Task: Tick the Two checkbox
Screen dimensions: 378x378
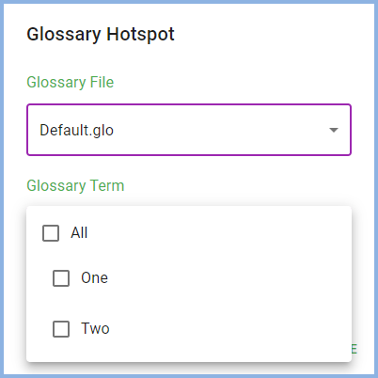Action: [x=61, y=329]
